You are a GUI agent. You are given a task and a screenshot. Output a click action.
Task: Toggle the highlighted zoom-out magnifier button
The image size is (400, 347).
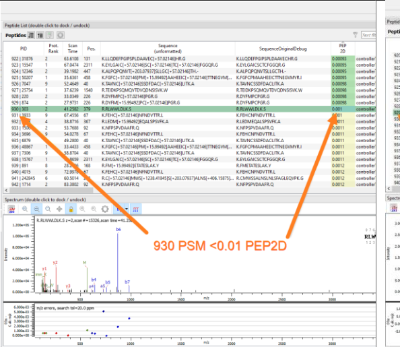point(36,209)
